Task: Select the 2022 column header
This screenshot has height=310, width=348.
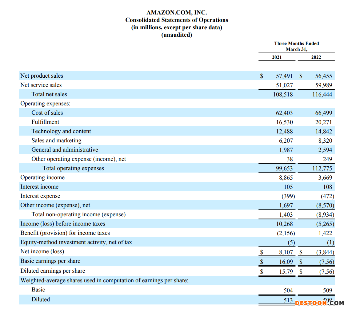Action: [x=316, y=57]
